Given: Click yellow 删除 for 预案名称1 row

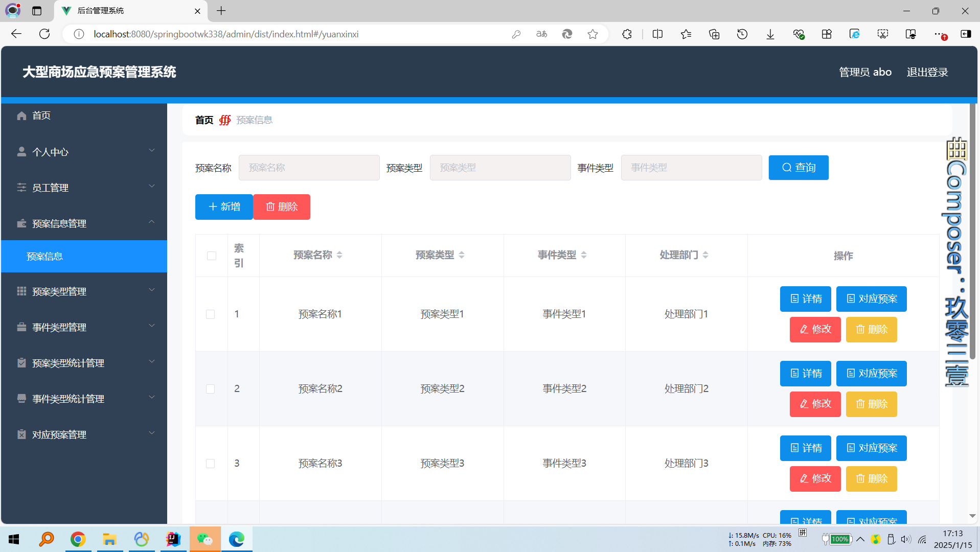Looking at the screenshot, I should [872, 330].
